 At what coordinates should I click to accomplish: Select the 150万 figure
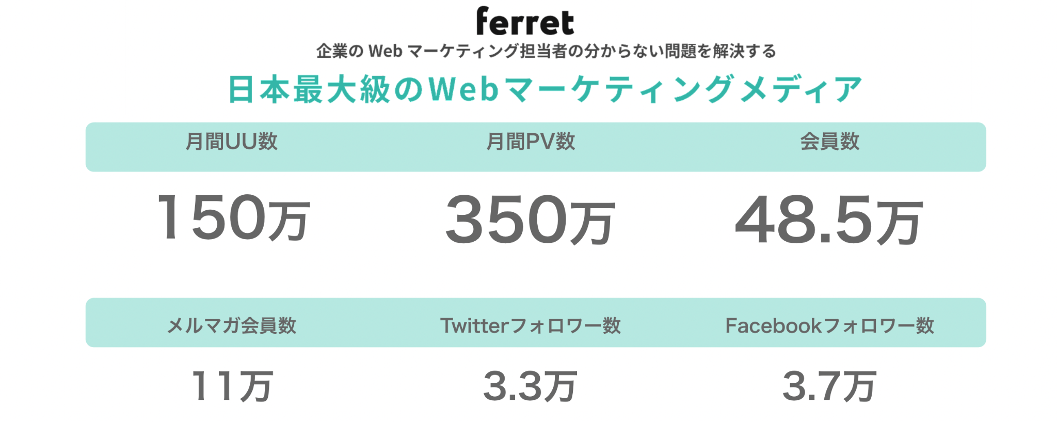point(233,217)
